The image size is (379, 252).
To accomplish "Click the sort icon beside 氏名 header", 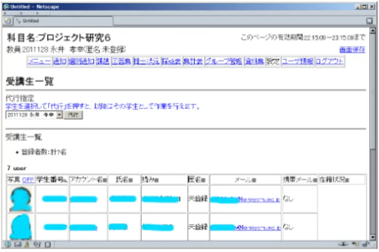I will point(131,181).
